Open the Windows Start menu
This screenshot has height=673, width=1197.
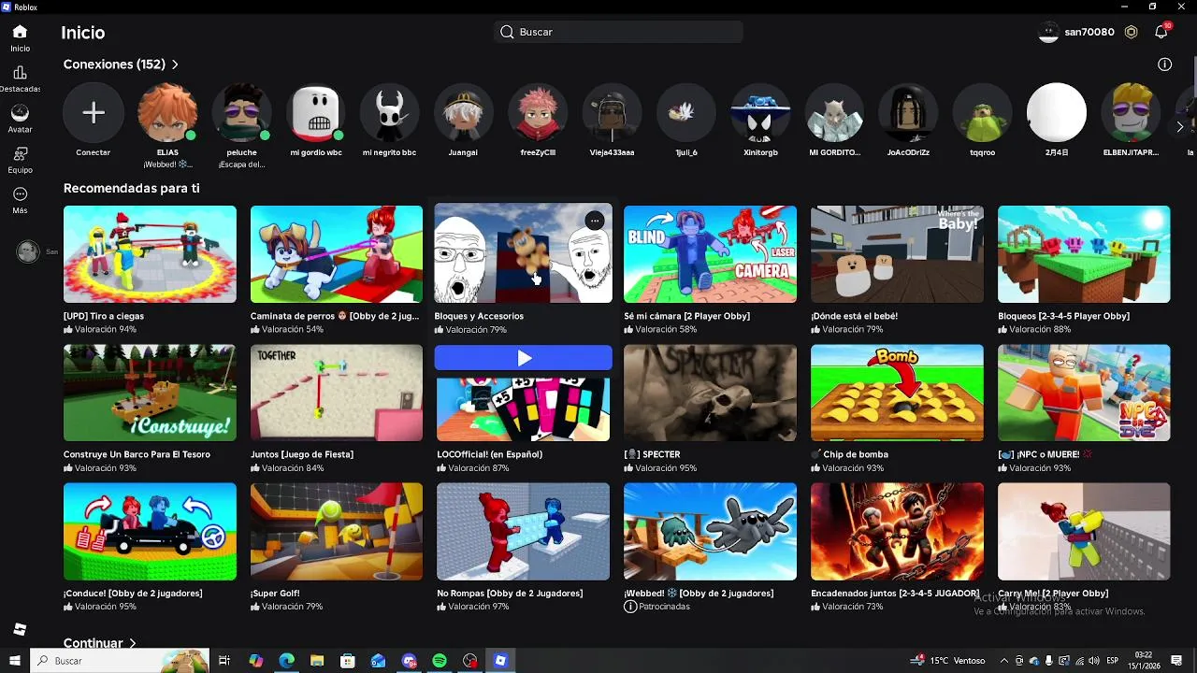point(14,661)
